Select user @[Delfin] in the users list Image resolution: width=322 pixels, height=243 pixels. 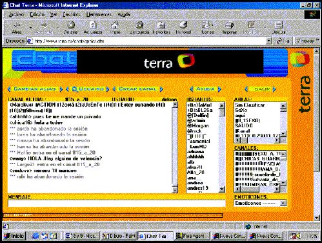[x=198, y=115]
